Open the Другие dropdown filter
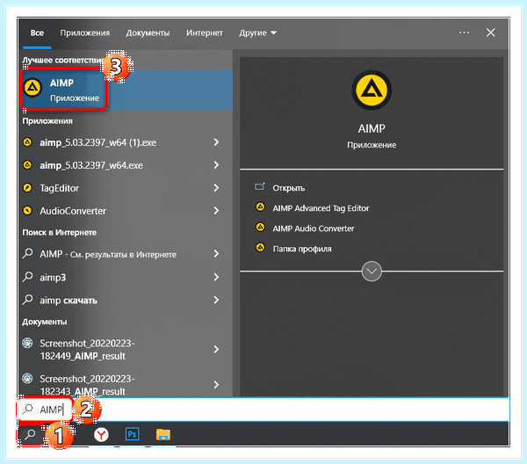 pyautogui.click(x=257, y=33)
